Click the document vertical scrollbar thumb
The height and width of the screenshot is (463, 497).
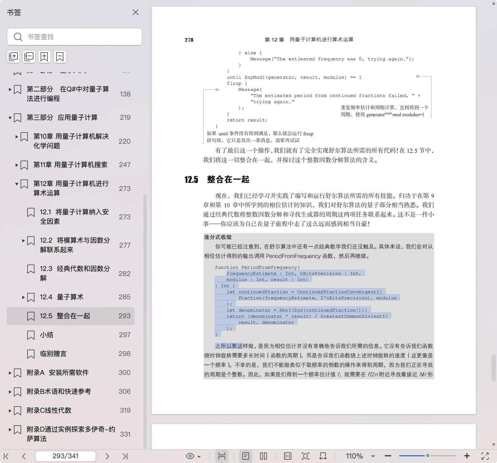(493, 368)
